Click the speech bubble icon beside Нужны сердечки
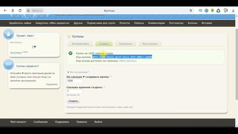238x134 pixels. pyautogui.click(x=9, y=64)
